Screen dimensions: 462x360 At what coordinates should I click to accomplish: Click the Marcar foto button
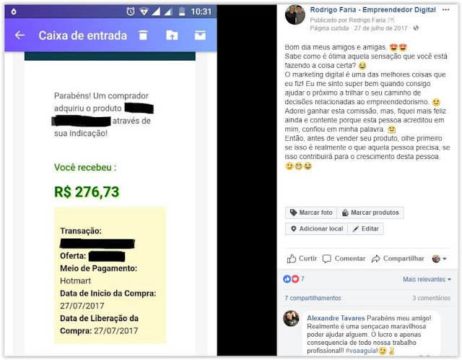point(311,213)
